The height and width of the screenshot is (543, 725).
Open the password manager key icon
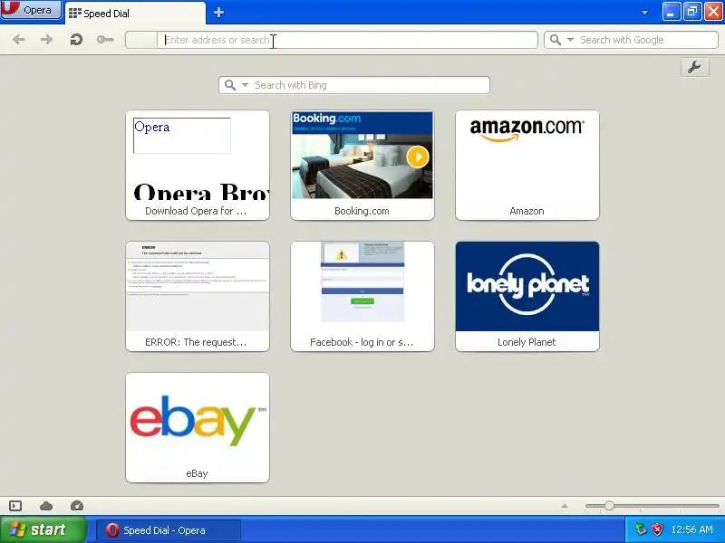pos(105,40)
